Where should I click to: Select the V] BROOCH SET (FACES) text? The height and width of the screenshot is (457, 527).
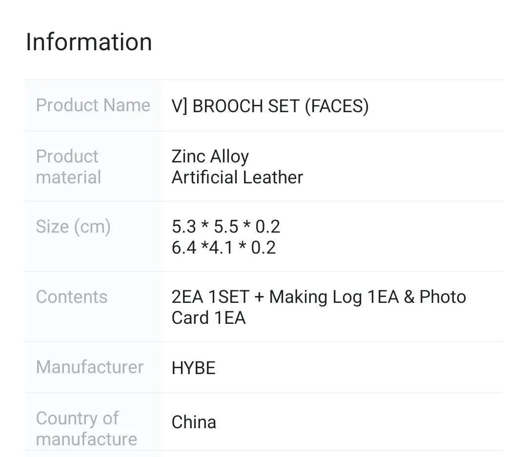[270, 106]
